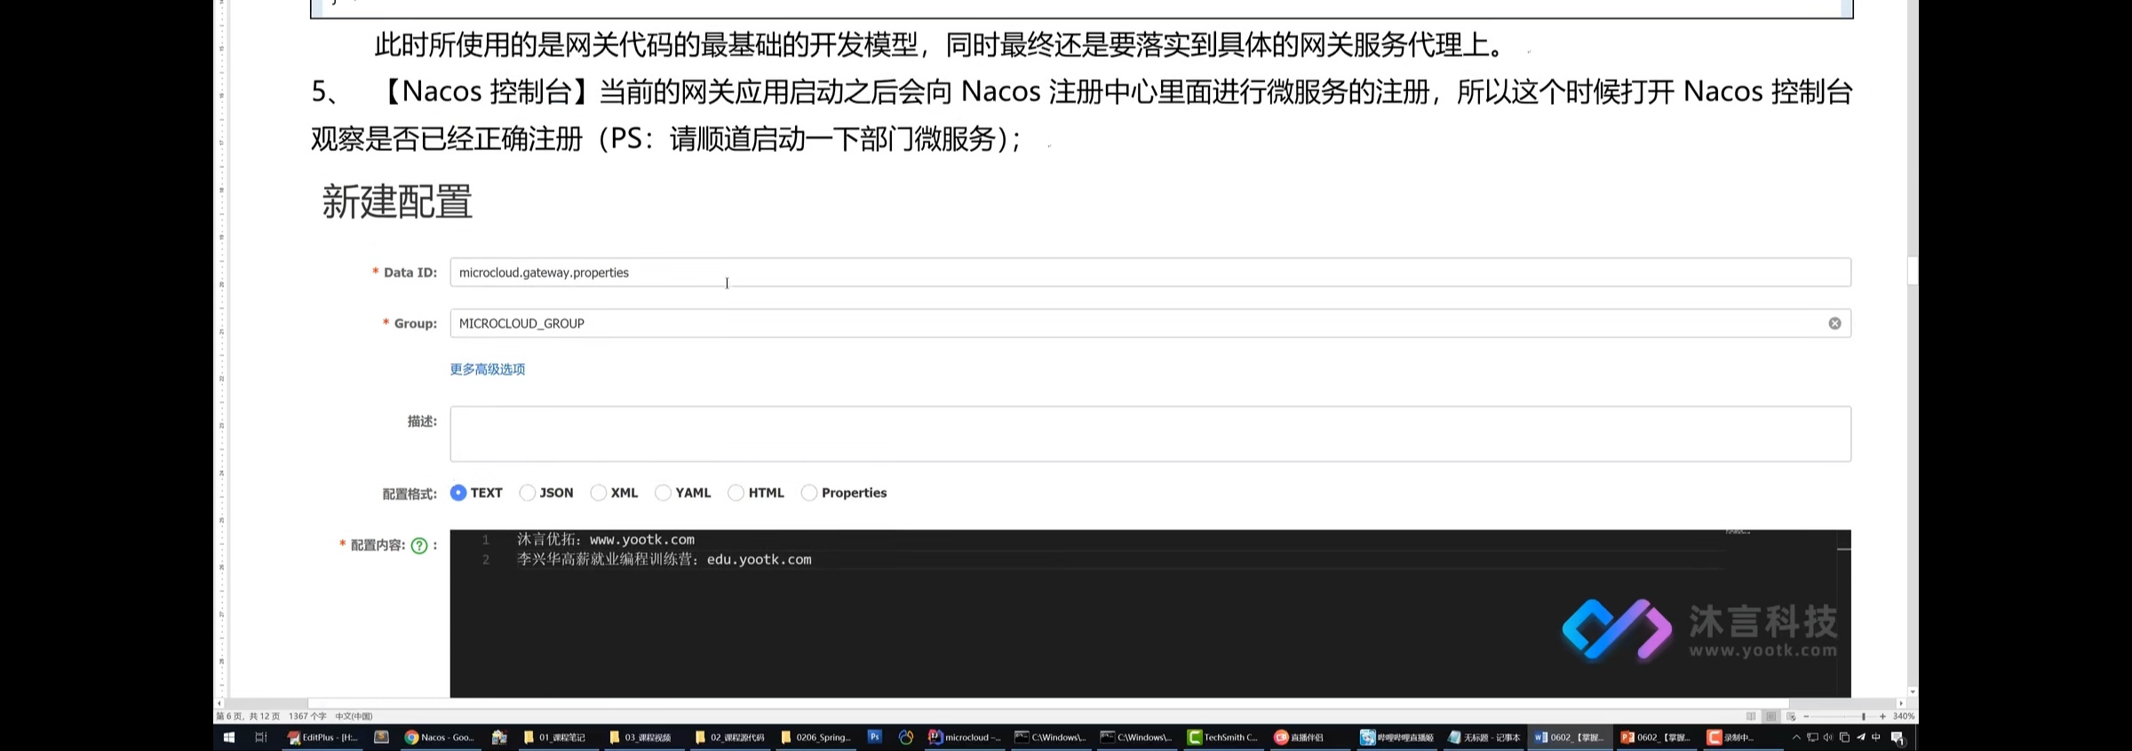Open zoom dialog via 340% label
This screenshot has width=2132, height=751.
click(1904, 716)
